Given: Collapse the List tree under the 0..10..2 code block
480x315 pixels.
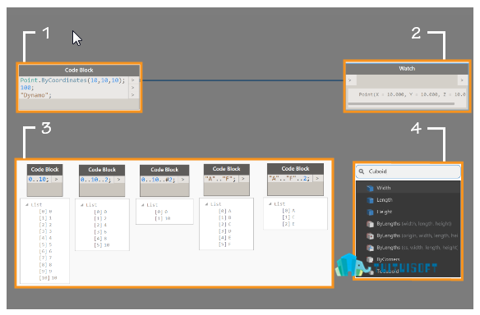Looking at the screenshot, I should tap(81, 205).
